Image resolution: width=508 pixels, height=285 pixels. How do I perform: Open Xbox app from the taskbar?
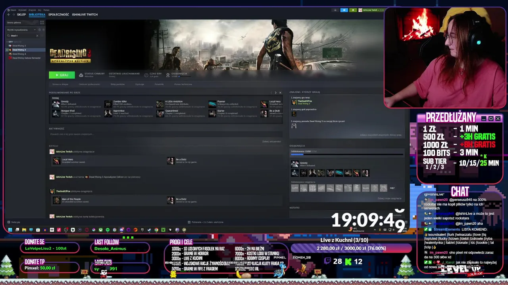pos(101,230)
